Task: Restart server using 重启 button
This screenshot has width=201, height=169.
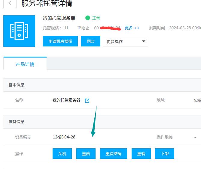Action: (86, 154)
